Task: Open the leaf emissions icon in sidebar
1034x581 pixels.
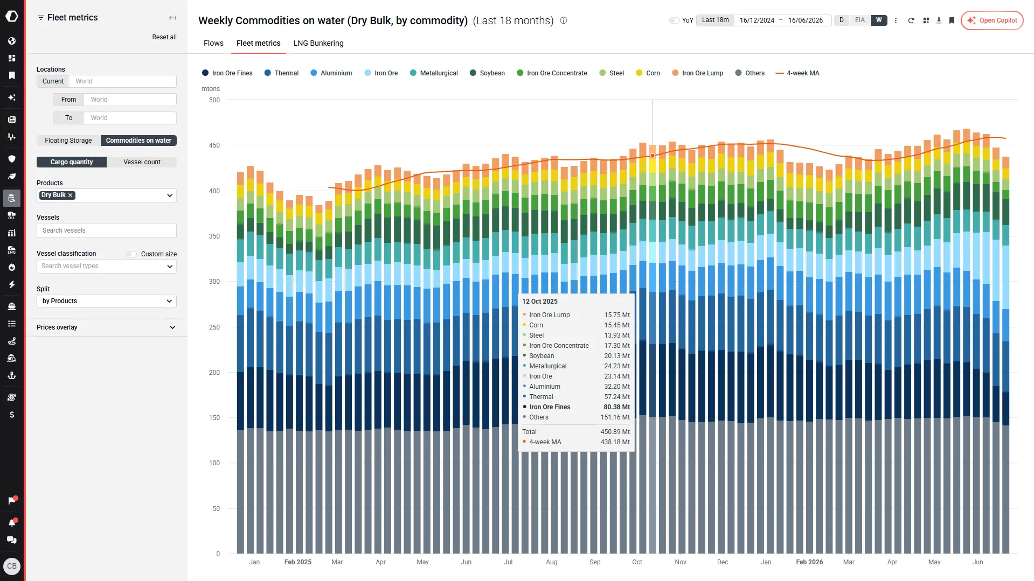Action: 12,176
